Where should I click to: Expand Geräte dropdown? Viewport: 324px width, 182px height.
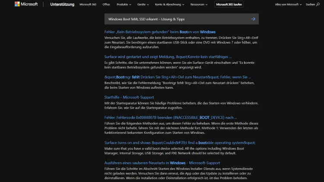pos(143,4)
